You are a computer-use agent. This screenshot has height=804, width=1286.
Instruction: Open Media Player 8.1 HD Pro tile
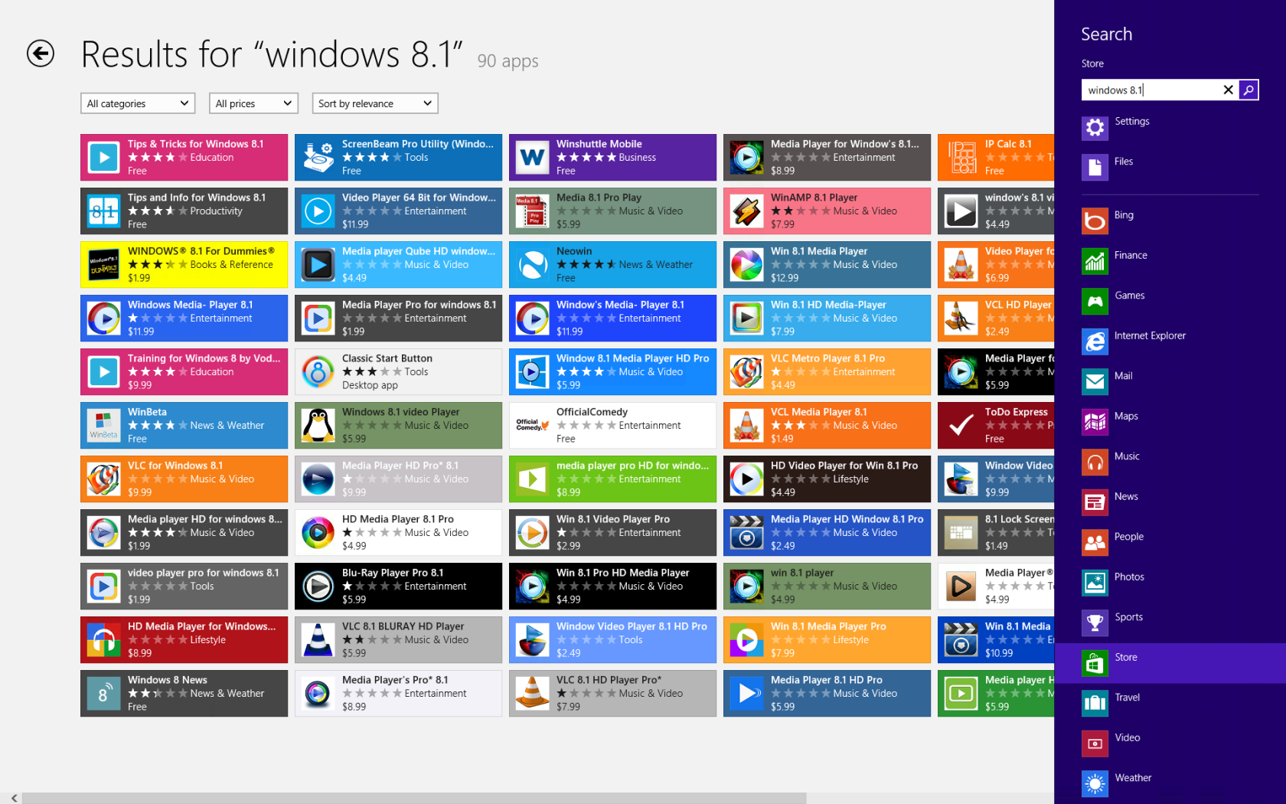827,693
